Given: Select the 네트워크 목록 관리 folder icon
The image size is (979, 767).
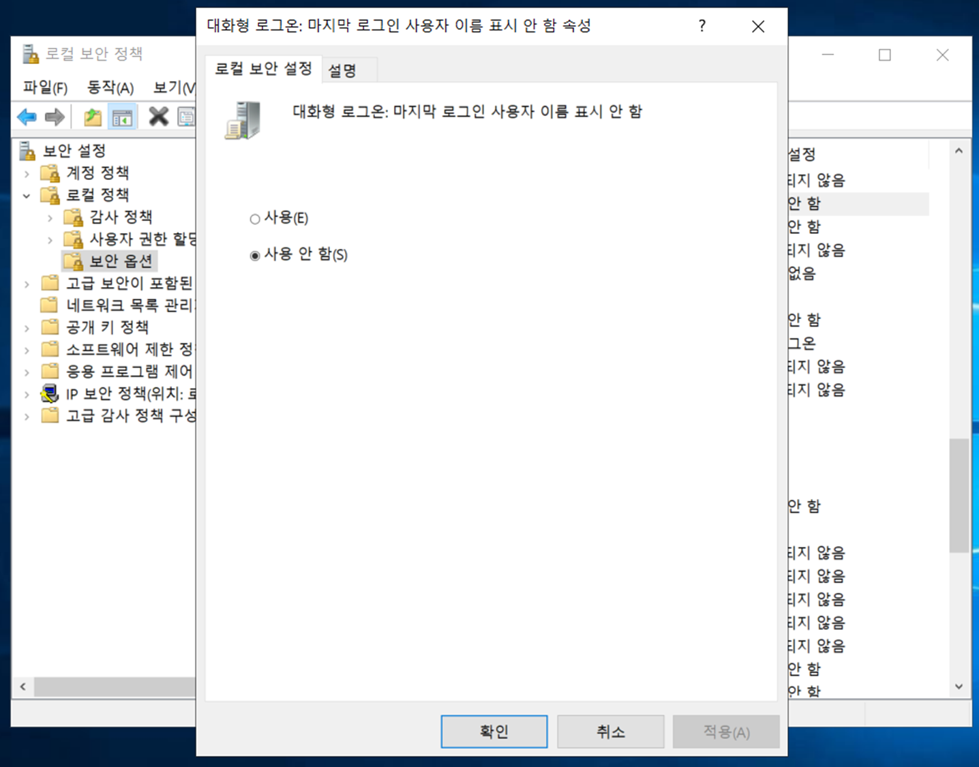Looking at the screenshot, I should click(50, 305).
